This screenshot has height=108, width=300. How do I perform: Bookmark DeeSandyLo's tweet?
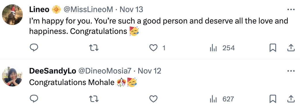coord(273,99)
